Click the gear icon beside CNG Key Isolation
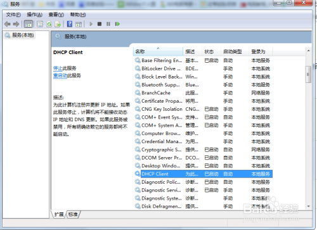317x230 pixels. [x=138, y=109]
